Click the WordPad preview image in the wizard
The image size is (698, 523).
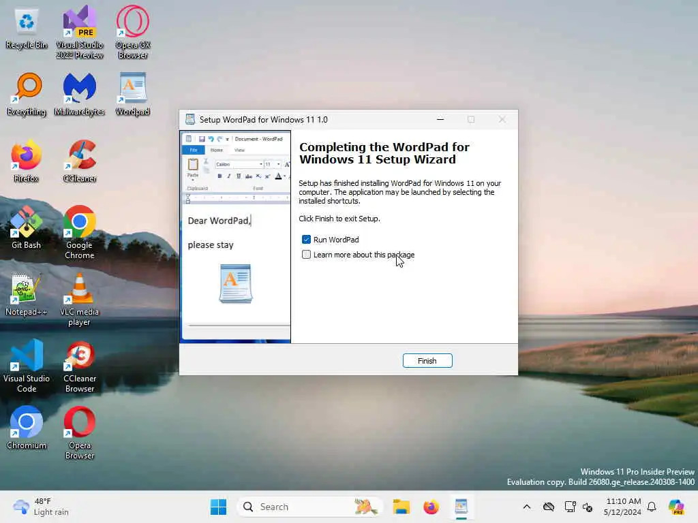235,236
